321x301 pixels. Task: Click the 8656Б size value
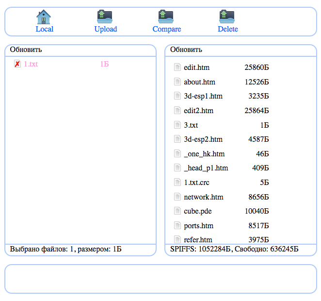tap(258, 197)
